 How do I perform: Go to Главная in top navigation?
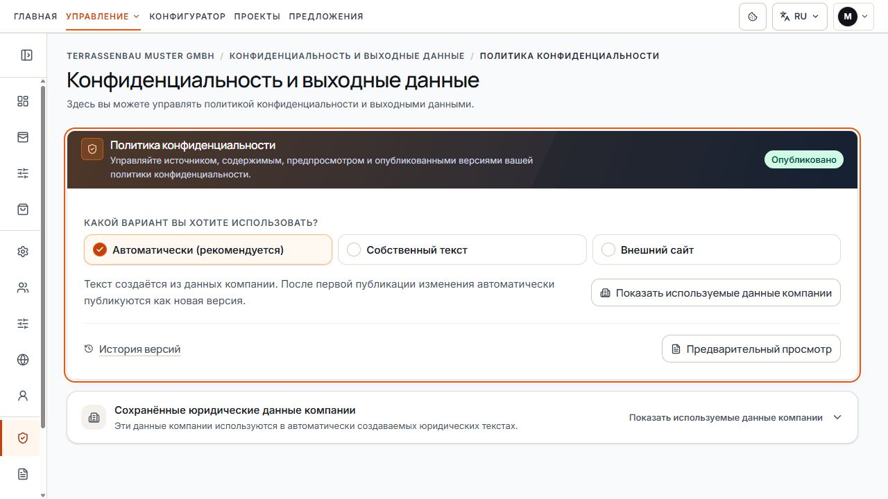[35, 16]
